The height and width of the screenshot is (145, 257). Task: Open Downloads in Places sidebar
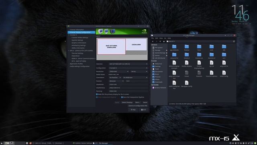[x=157, y=82]
